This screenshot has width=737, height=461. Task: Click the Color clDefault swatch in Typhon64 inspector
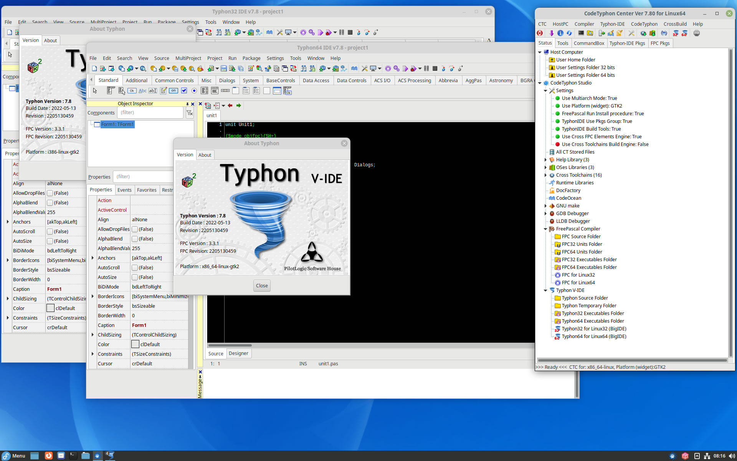(135, 345)
